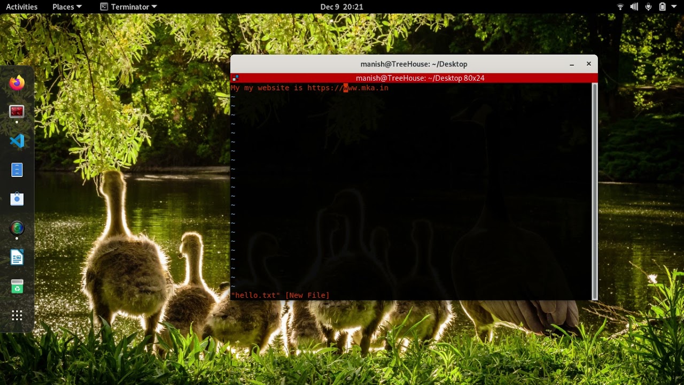Open the Files manager in the dock

pyautogui.click(x=17, y=170)
